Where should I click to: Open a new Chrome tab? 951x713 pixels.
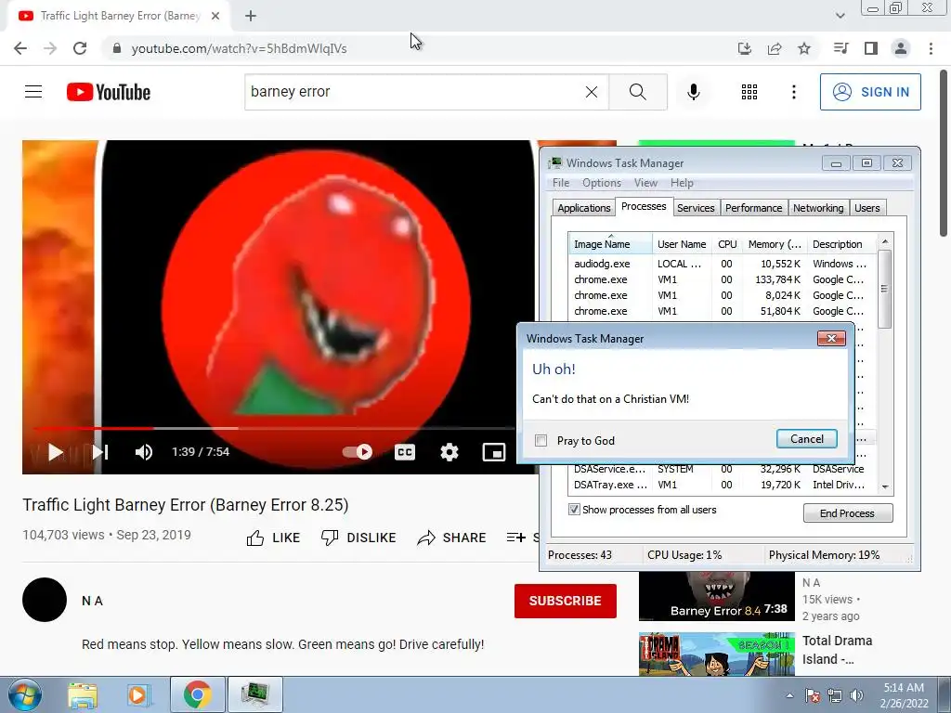251,16
